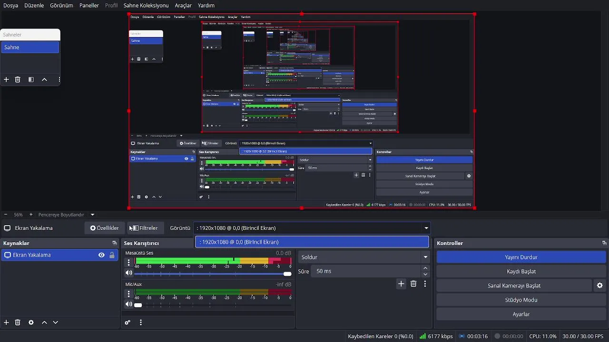Open Özellikler for selected source
This screenshot has width=609, height=342.
[x=105, y=228]
